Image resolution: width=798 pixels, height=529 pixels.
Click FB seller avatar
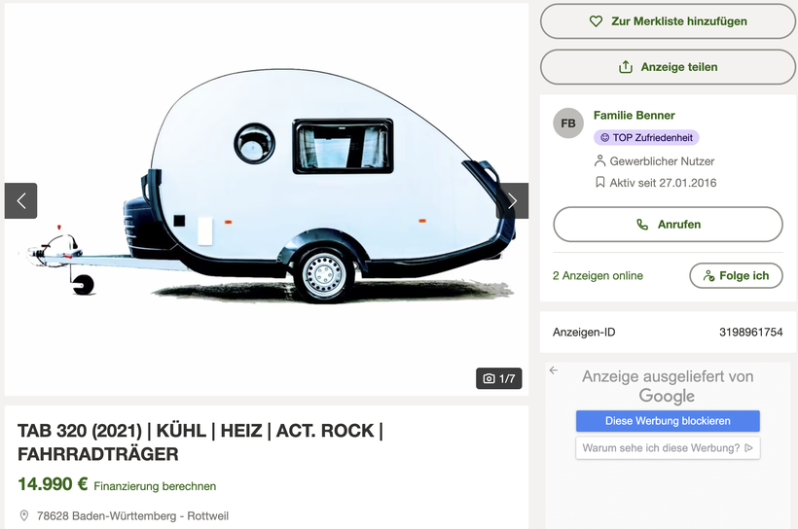click(567, 123)
